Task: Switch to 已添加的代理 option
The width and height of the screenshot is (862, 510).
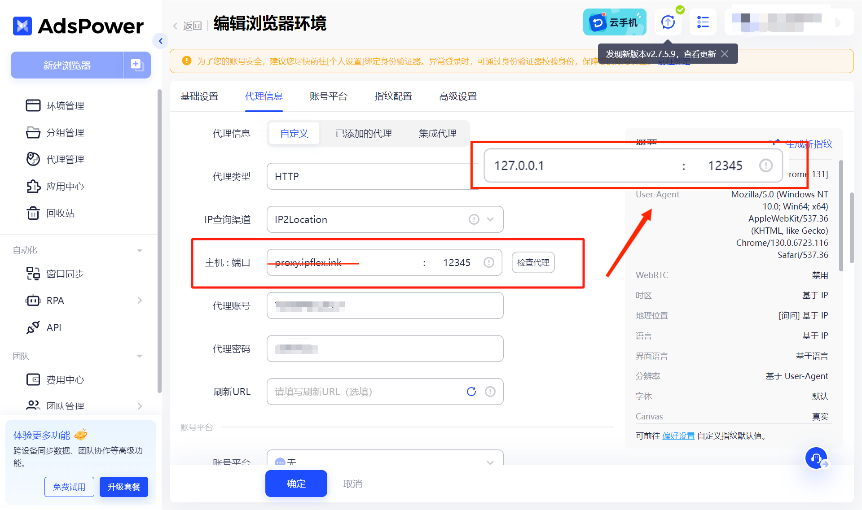Action: pyautogui.click(x=363, y=133)
